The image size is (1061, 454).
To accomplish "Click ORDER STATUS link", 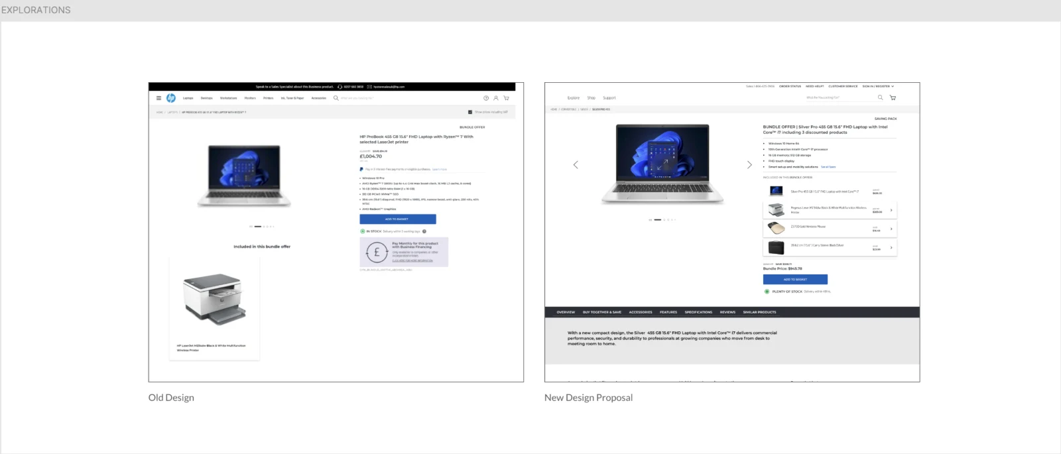I will [790, 86].
